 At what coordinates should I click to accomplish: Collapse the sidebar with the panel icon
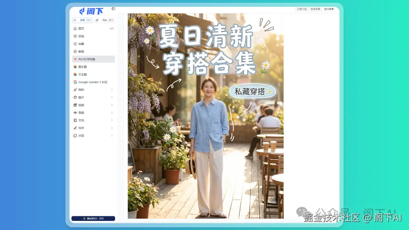coord(113,8)
